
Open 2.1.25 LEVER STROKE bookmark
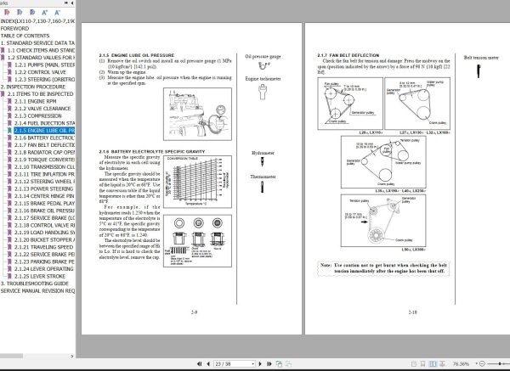tap(40, 276)
